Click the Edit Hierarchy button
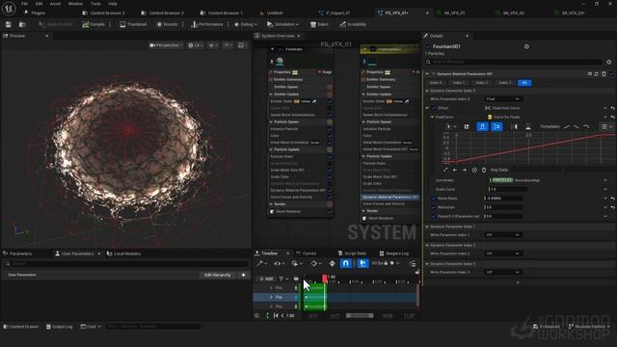This screenshot has width=617, height=347. coord(217,275)
